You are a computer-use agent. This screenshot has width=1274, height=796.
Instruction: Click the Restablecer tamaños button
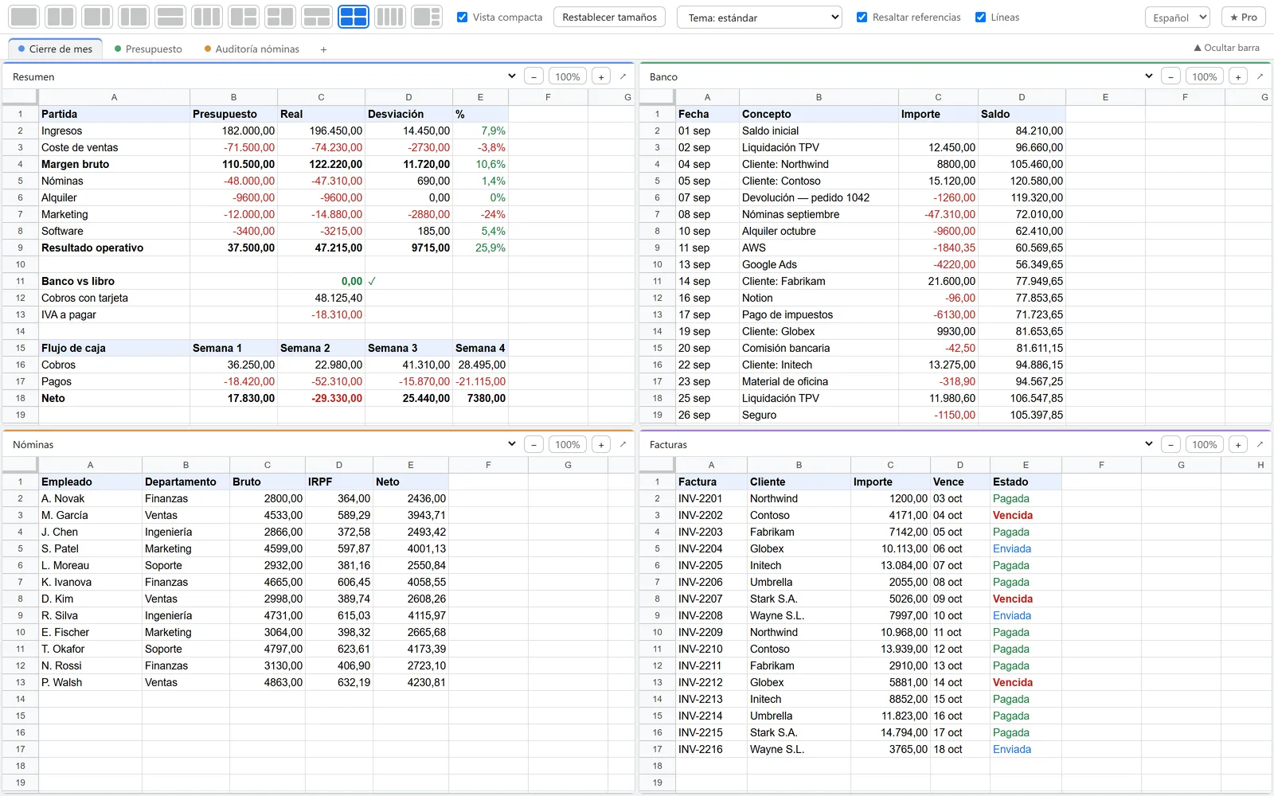click(x=610, y=17)
